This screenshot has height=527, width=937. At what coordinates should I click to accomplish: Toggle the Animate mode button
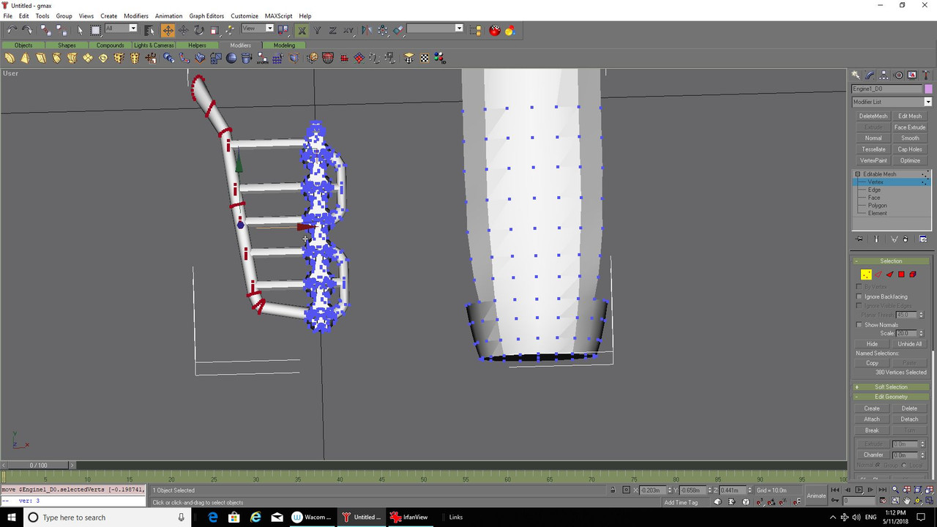coord(816,496)
